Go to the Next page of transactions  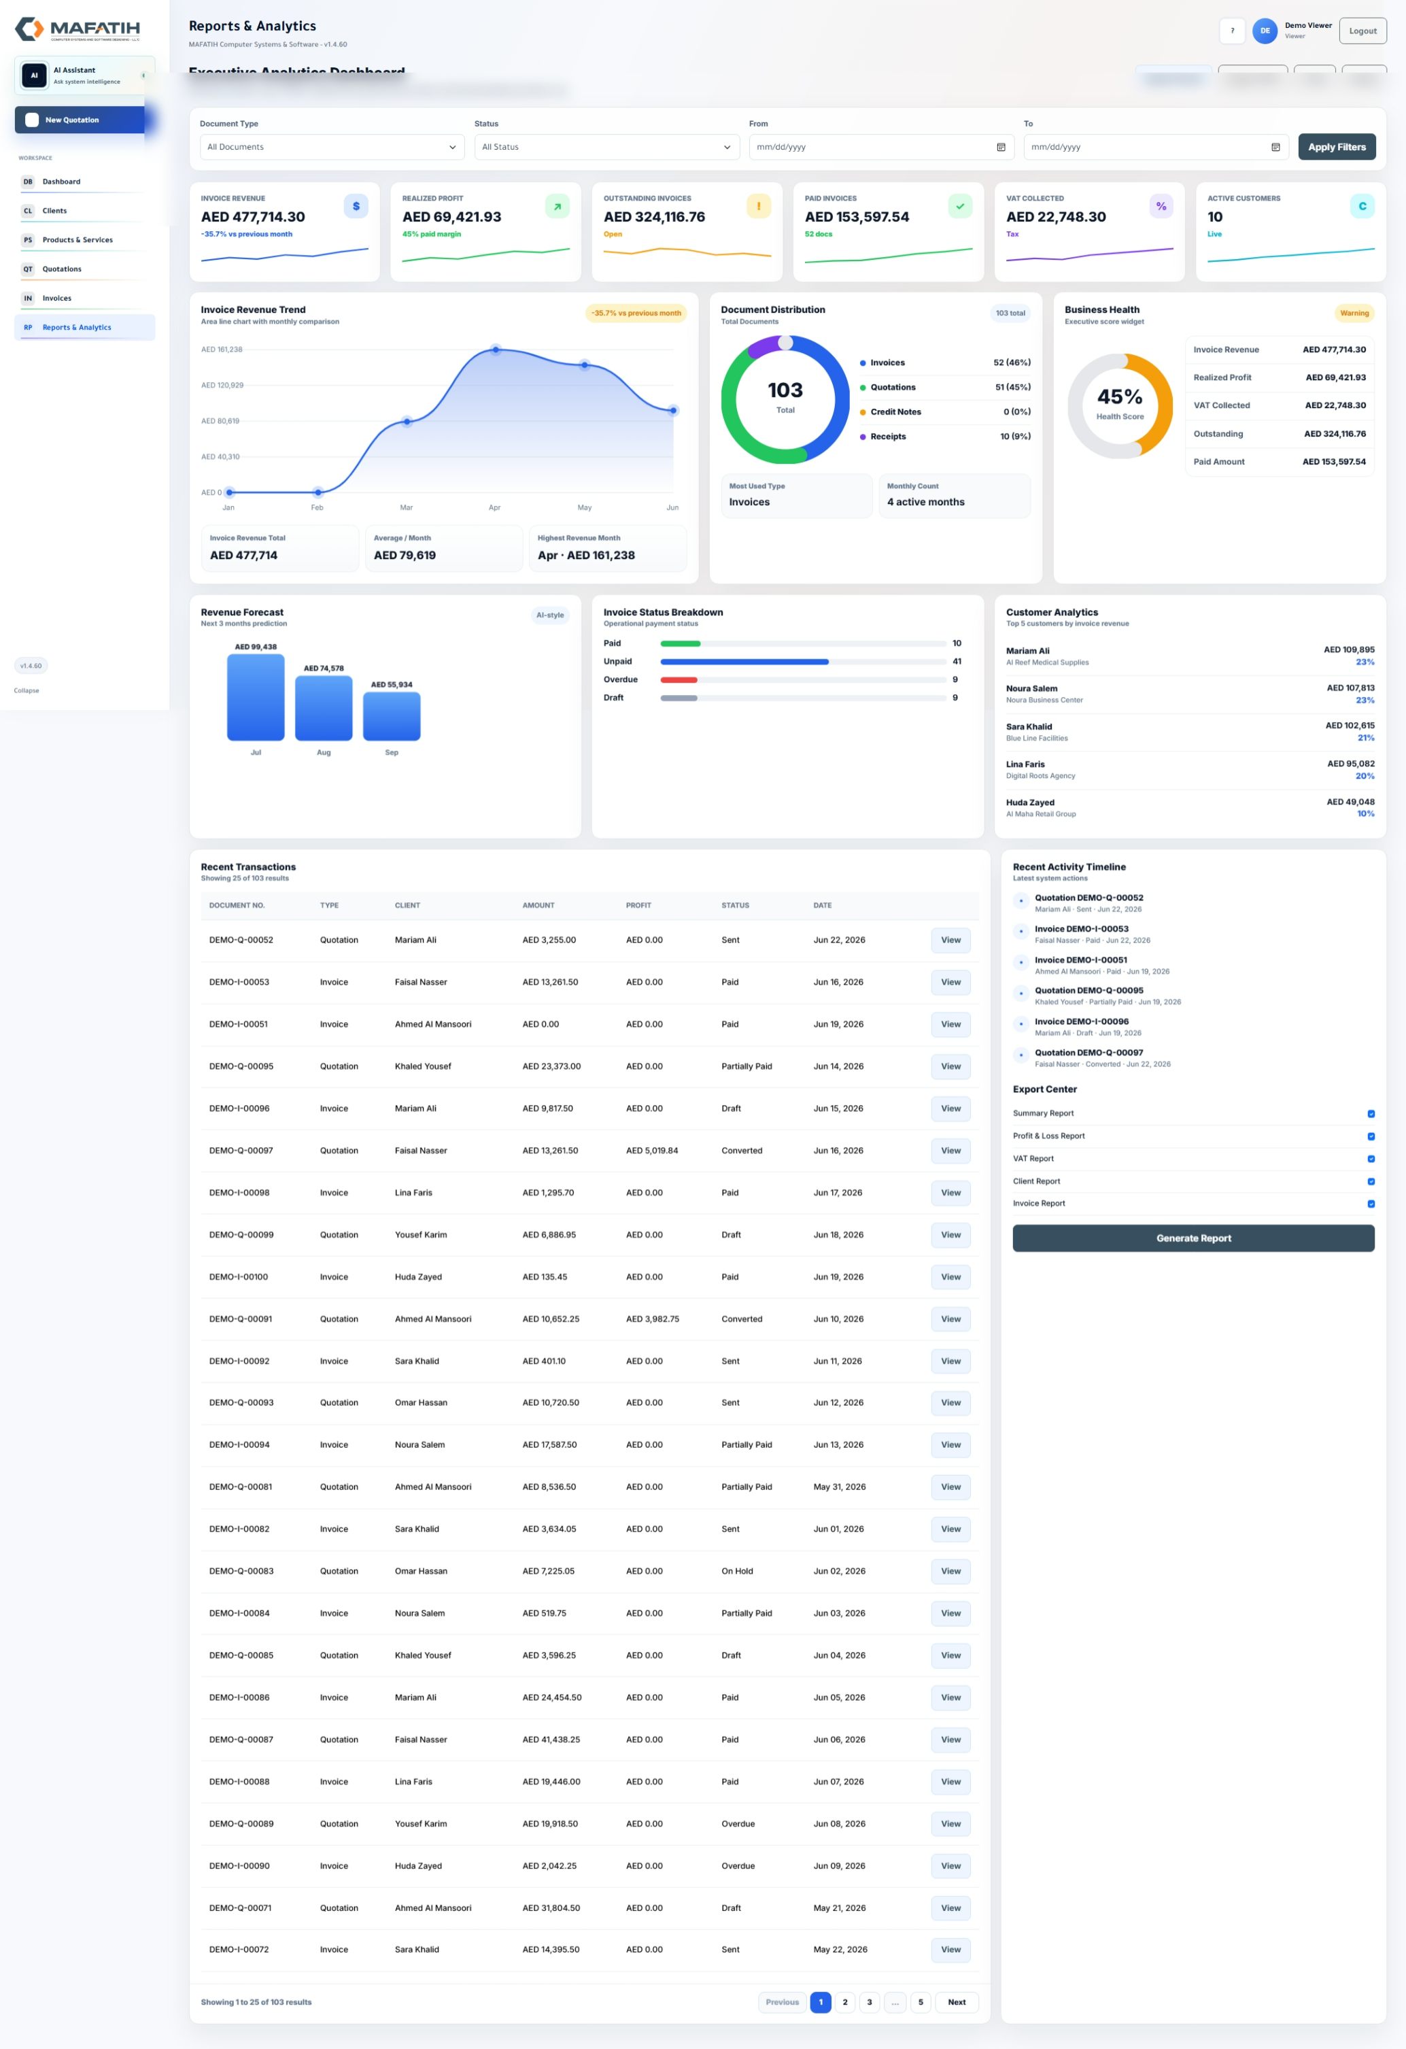coord(957,2001)
